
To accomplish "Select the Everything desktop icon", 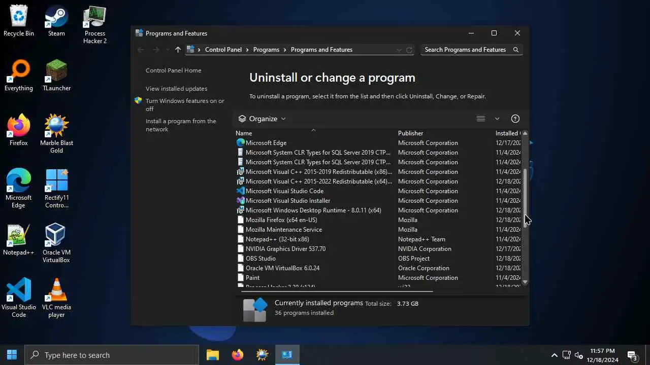I will (x=19, y=76).
